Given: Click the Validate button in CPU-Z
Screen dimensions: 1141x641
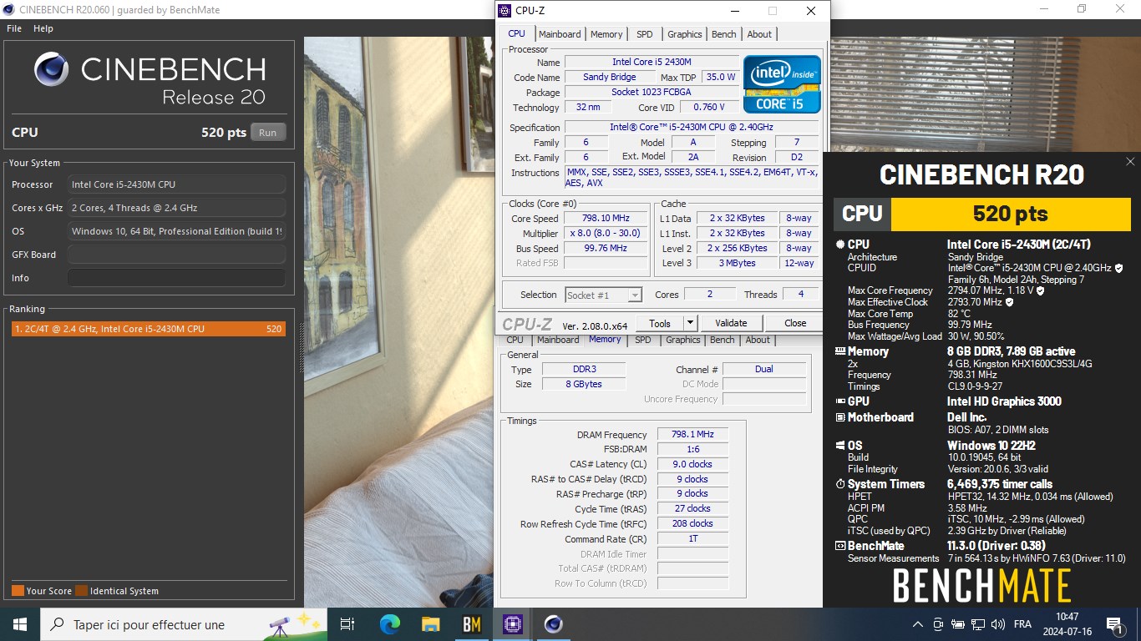Looking at the screenshot, I should tap(731, 323).
